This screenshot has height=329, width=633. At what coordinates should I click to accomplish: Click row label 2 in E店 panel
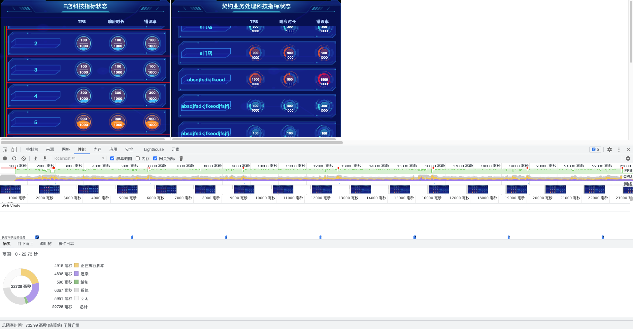click(x=36, y=43)
